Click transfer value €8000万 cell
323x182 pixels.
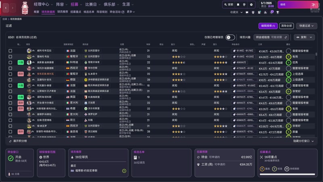(x=239, y=62)
